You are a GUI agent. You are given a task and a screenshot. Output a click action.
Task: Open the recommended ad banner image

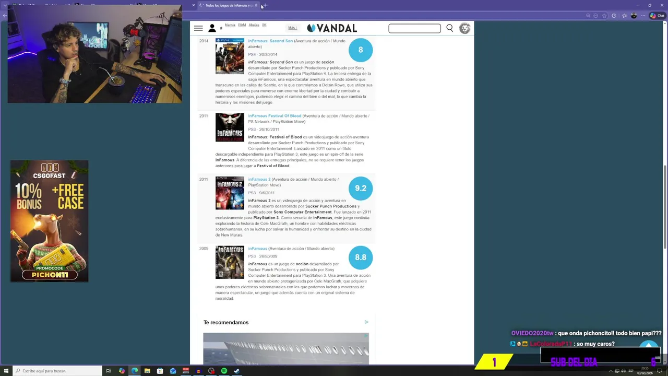(286, 348)
